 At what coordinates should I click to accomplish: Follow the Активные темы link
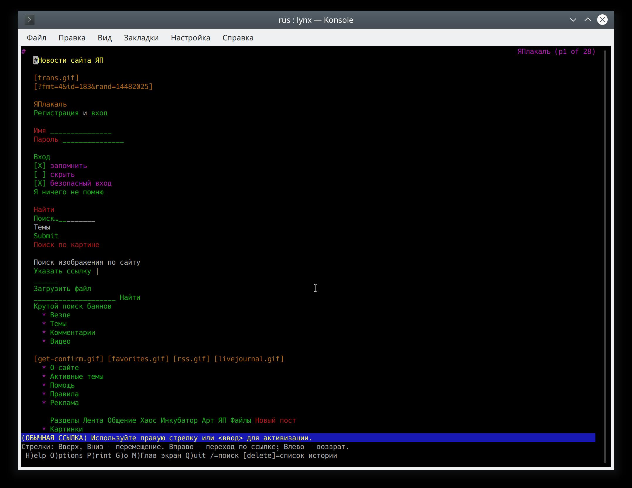coord(77,376)
